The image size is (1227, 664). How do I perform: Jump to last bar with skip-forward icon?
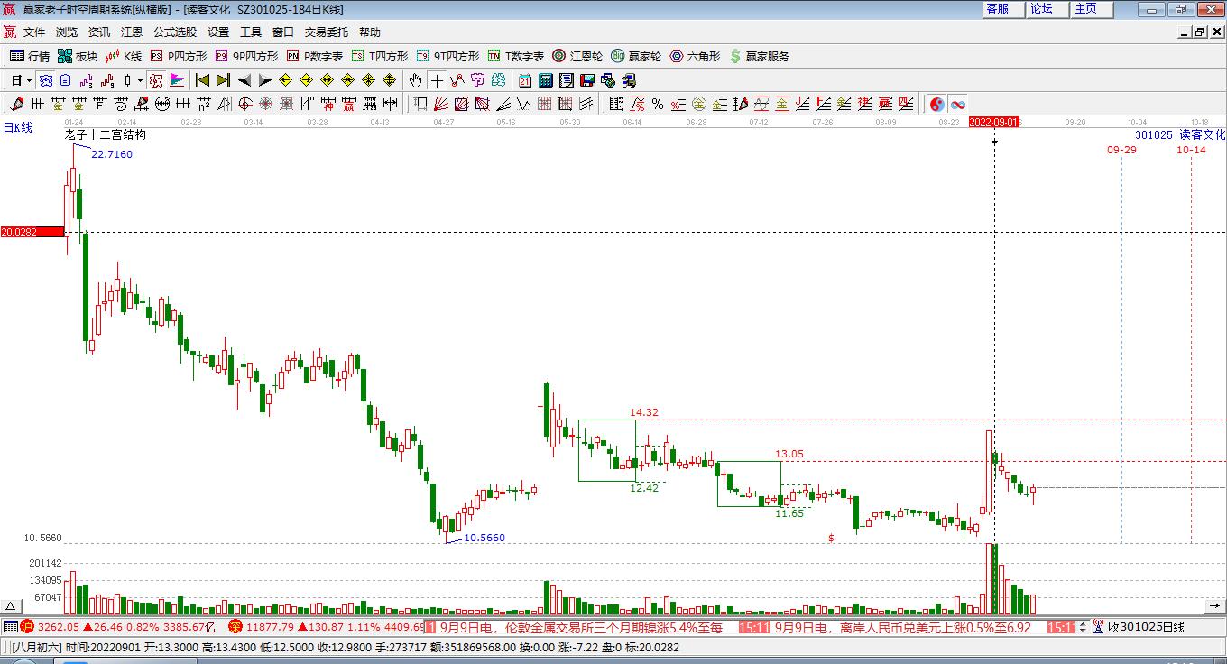click(223, 80)
